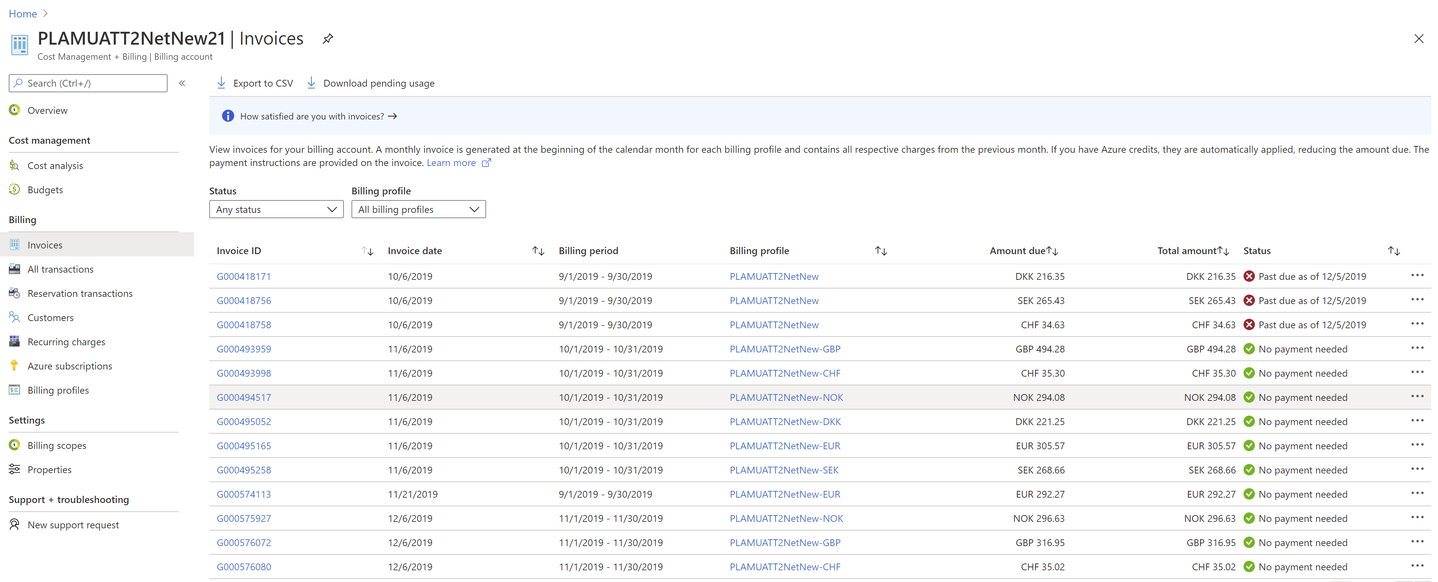This screenshot has height=582, width=1438.
Task: Open New support request item
Action: tap(73, 525)
